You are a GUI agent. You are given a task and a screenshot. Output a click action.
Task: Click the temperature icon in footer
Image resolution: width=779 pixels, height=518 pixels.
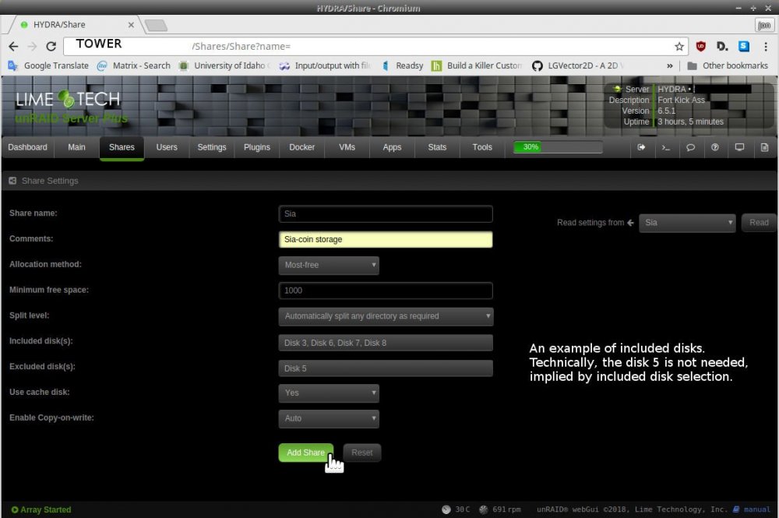coord(446,509)
